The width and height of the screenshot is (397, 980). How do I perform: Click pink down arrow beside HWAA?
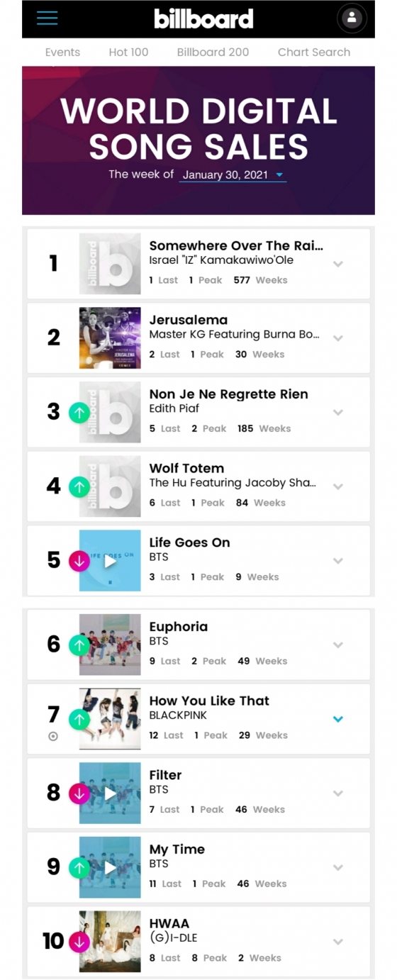(79, 942)
